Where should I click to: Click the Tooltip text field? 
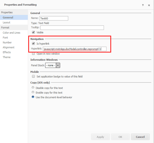(72, 28)
